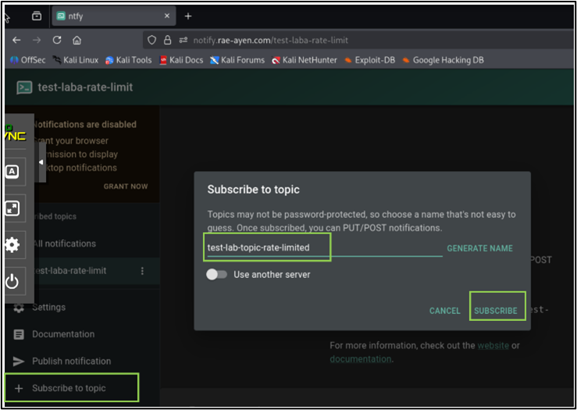This screenshot has height=410, width=577.
Task: Open Publish notification in the sidebar
Action: pos(71,361)
